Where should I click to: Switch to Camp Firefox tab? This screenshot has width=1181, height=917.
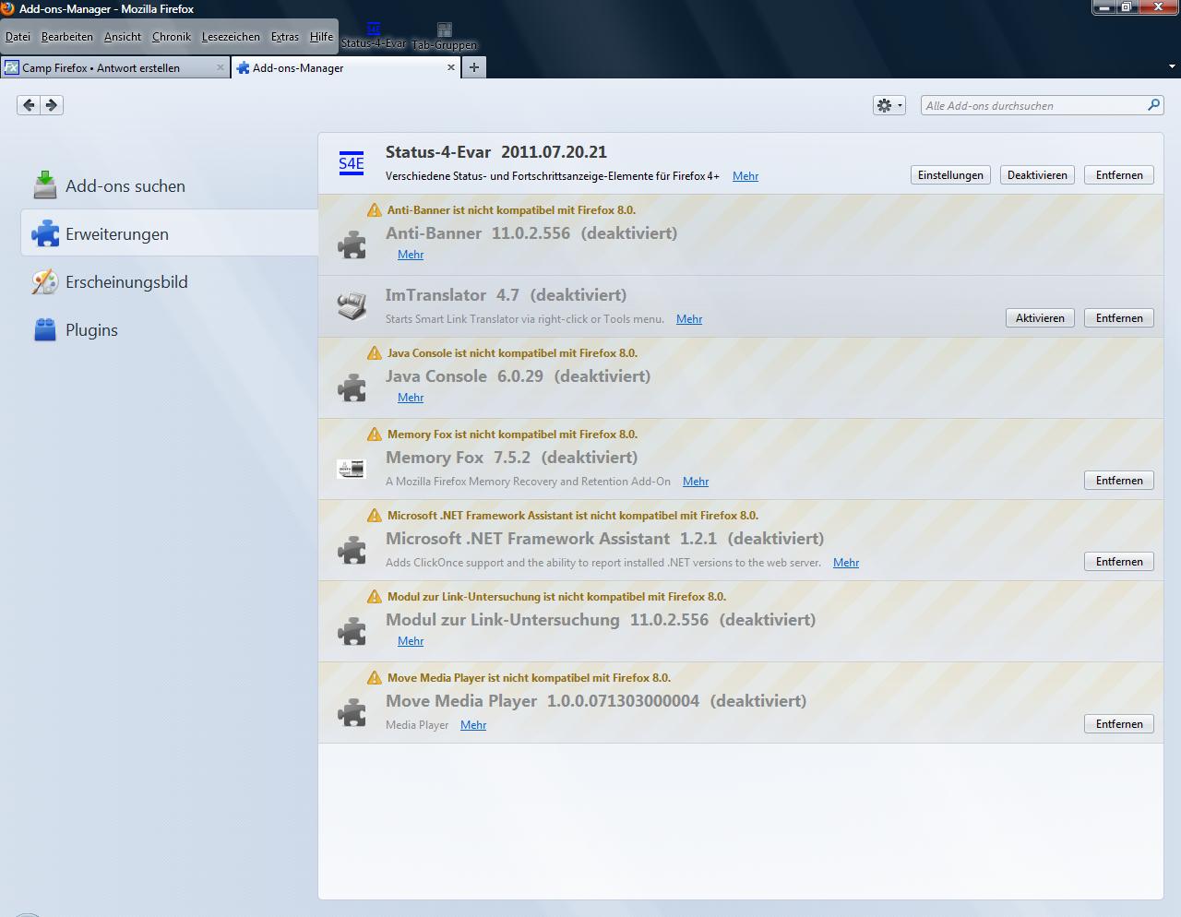click(x=101, y=67)
